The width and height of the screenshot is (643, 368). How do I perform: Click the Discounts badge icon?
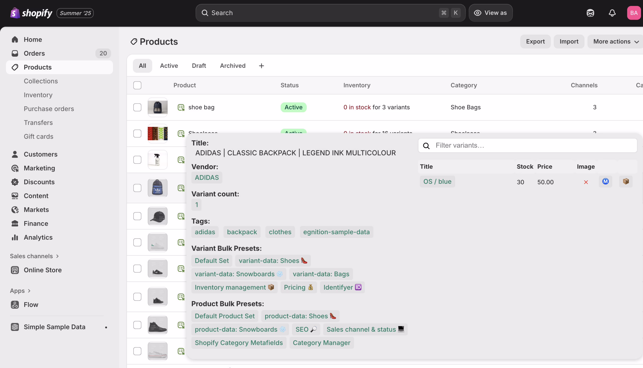pos(15,182)
